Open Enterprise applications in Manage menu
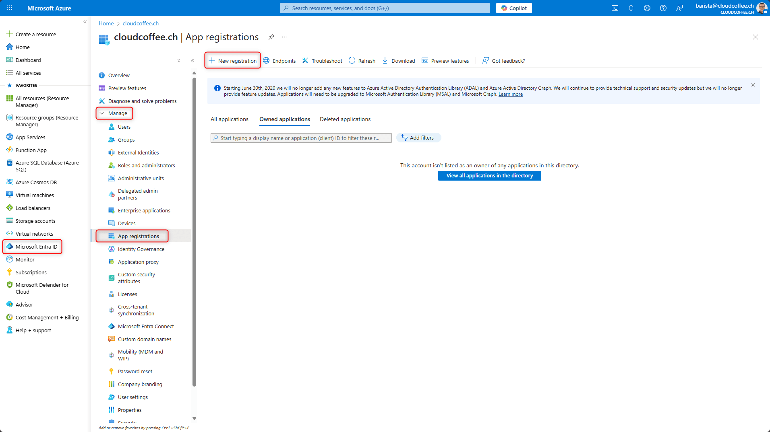This screenshot has height=432, width=770. point(144,211)
